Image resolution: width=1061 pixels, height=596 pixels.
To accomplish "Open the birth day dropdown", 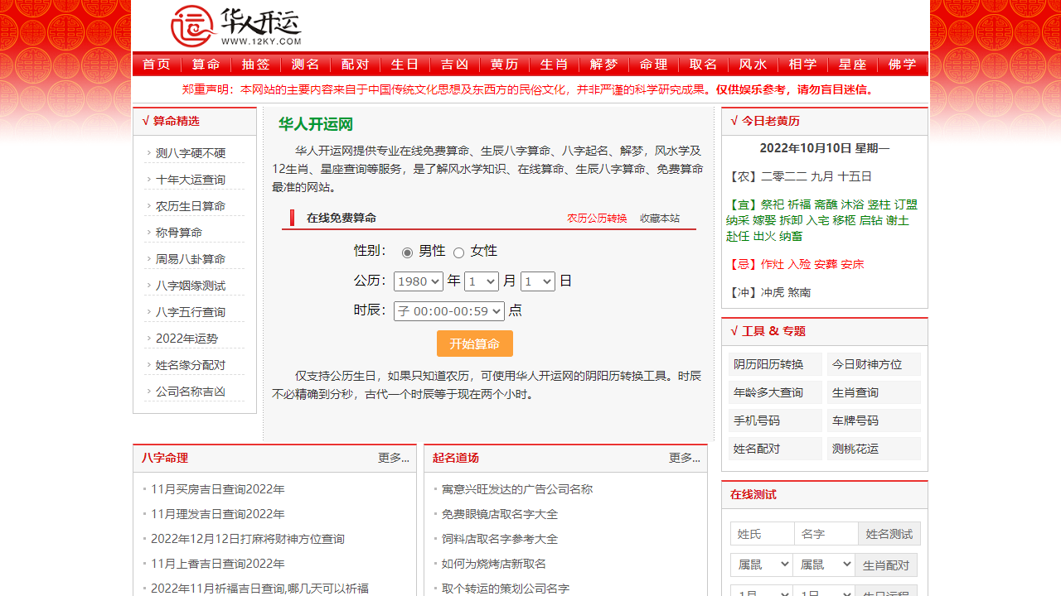I will pyautogui.click(x=538, y=281).
